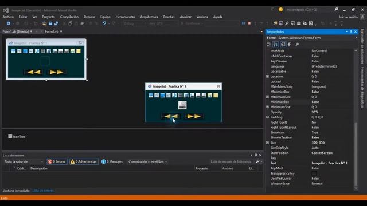This screenshot has width=367, height=206.
Task: Open the Debug configuration dropdown
Action: [x=135, y=23]
